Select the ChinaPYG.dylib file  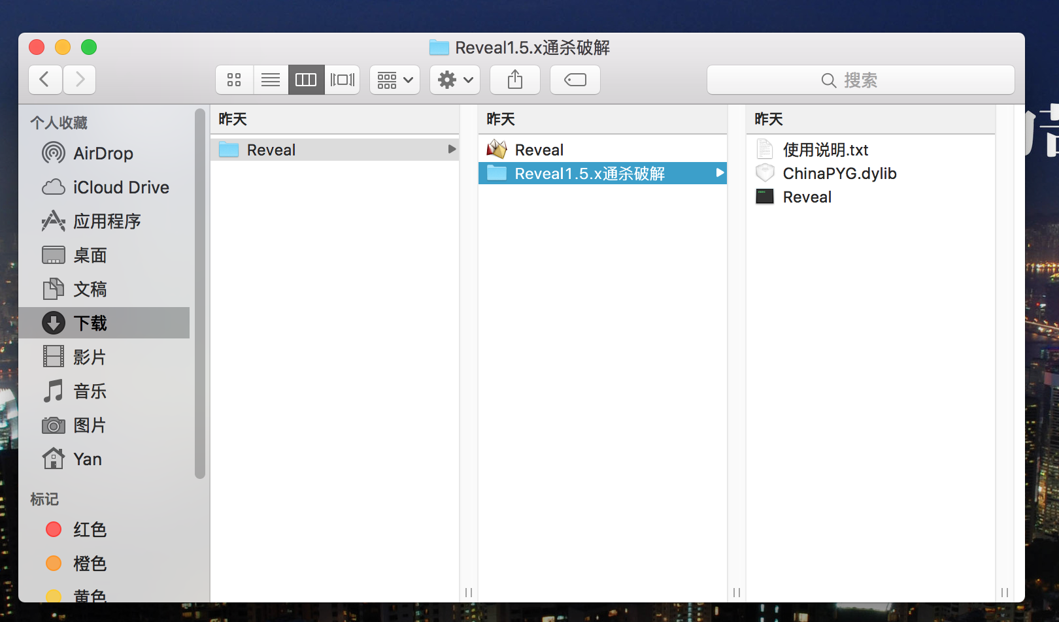(871, 173)
